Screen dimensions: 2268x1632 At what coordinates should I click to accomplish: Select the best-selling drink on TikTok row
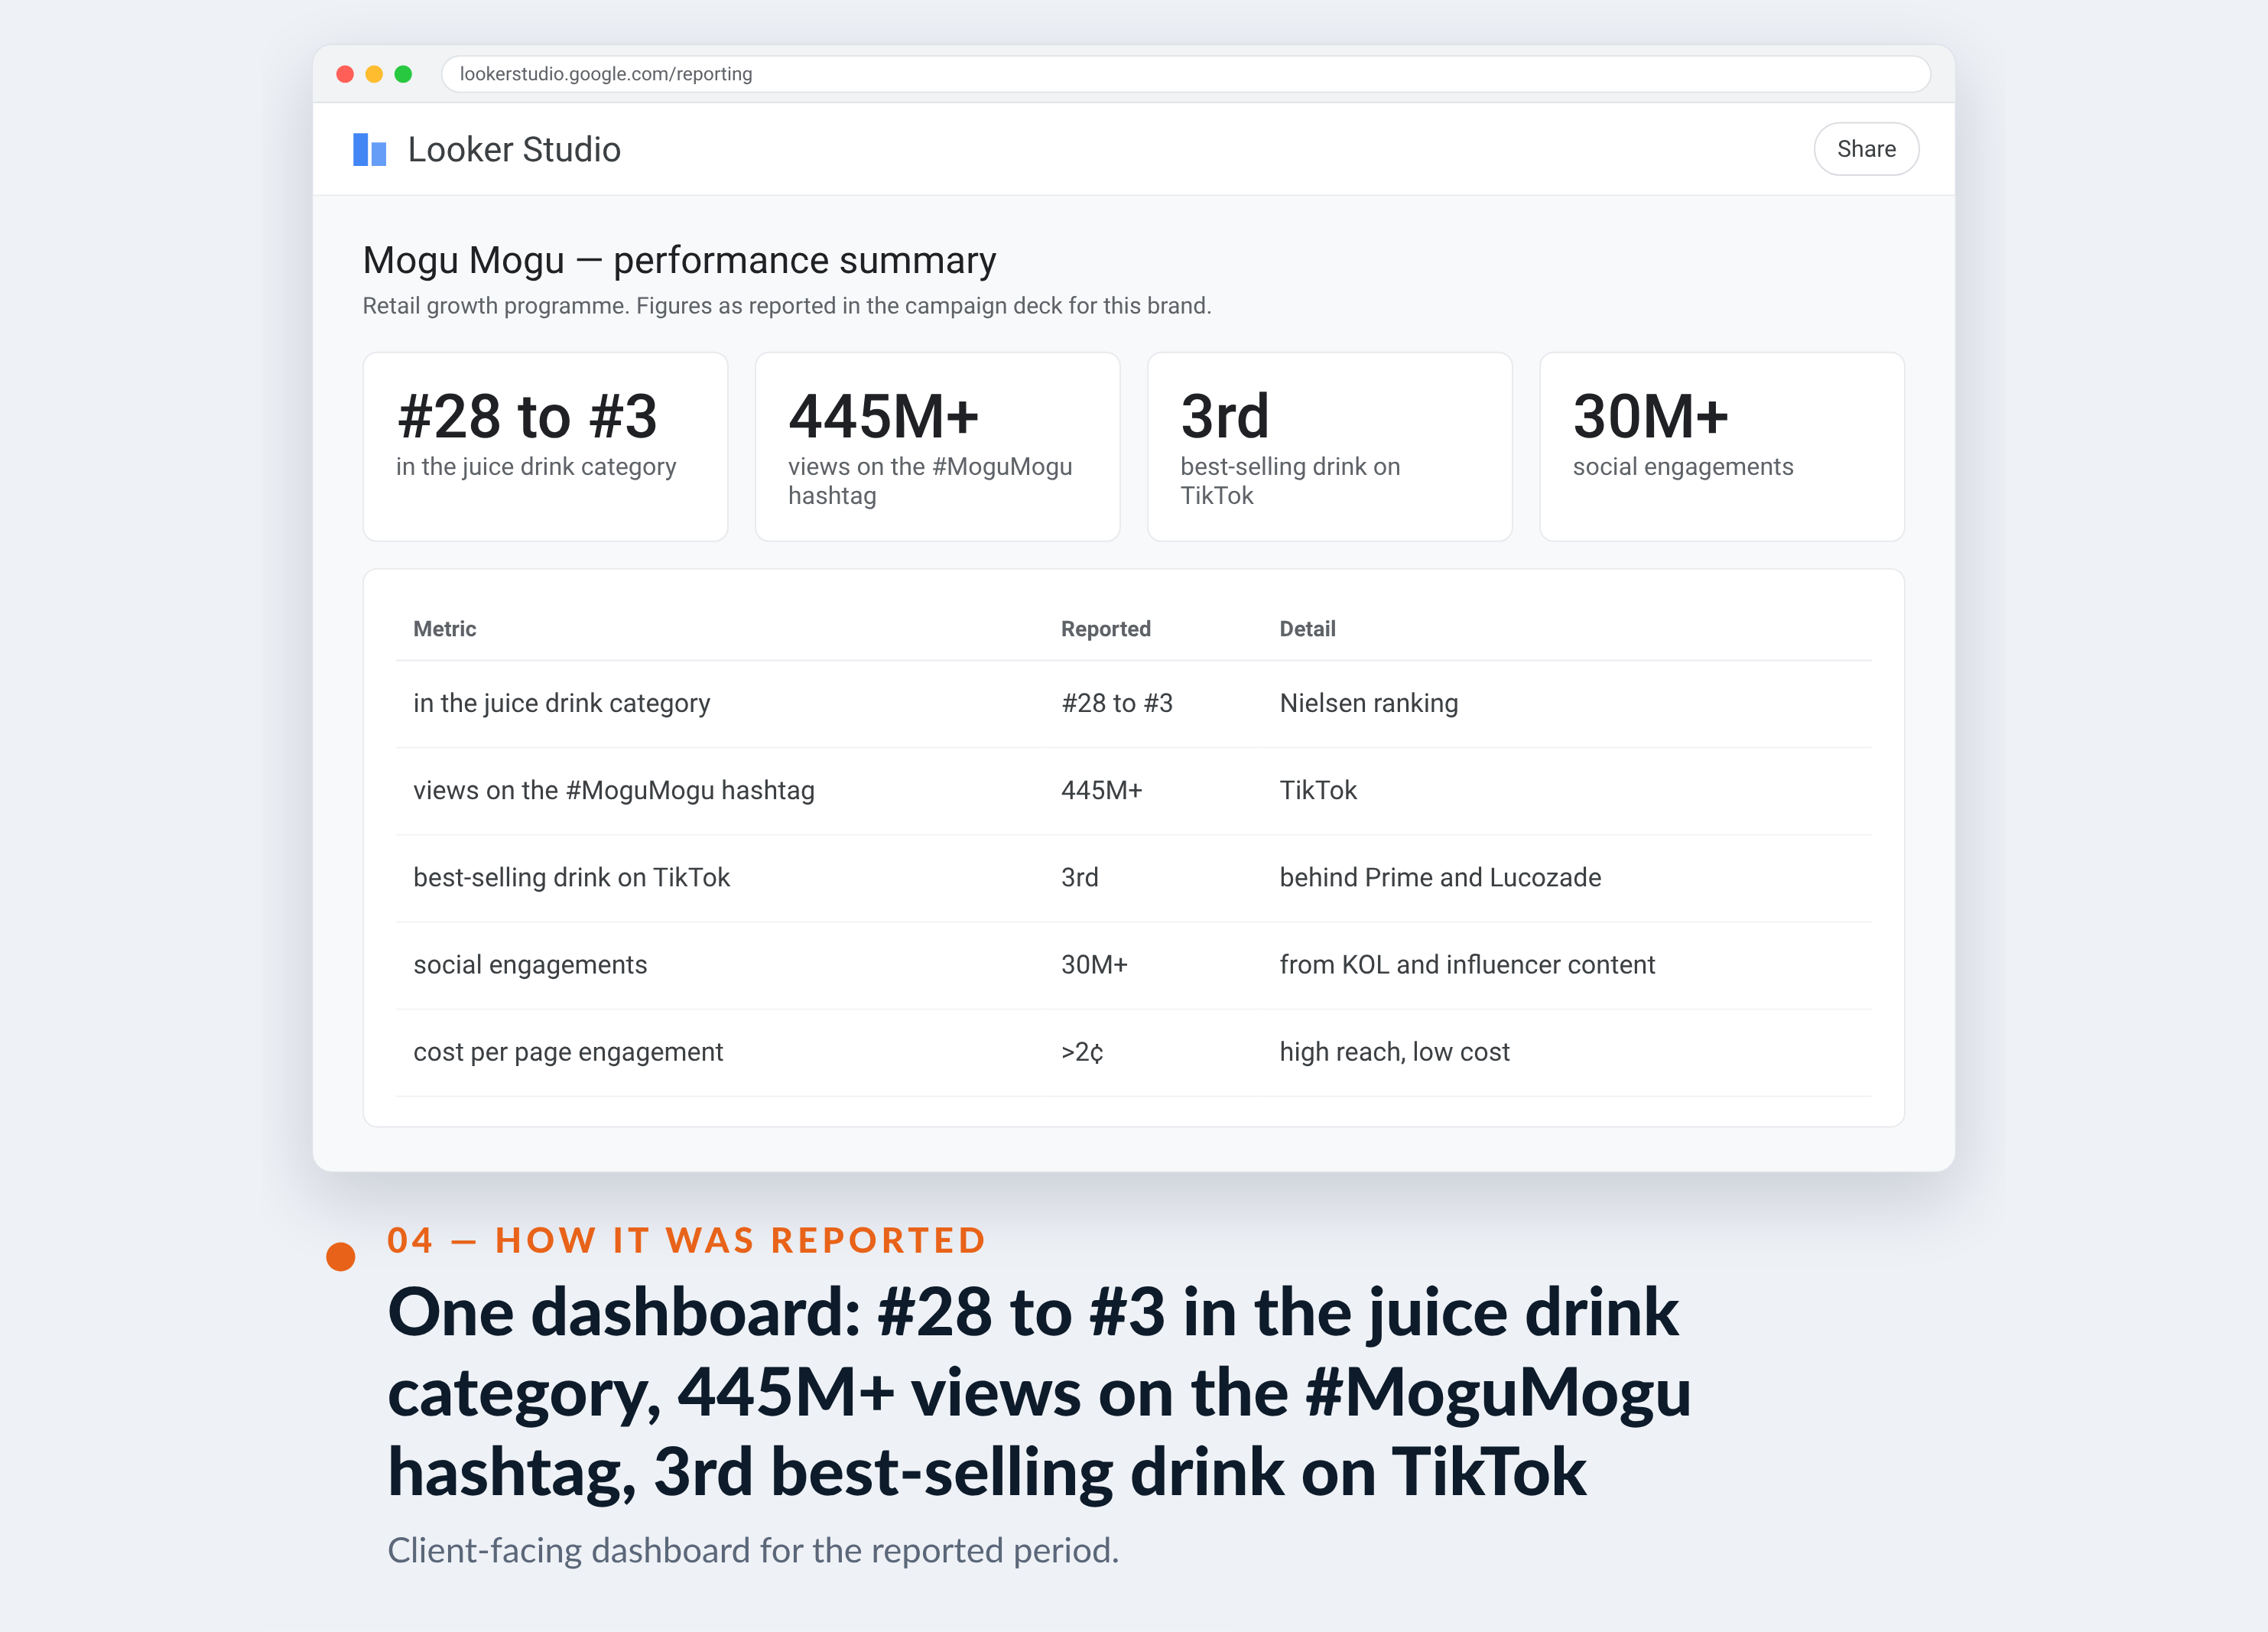click(x=1133, y=878)
